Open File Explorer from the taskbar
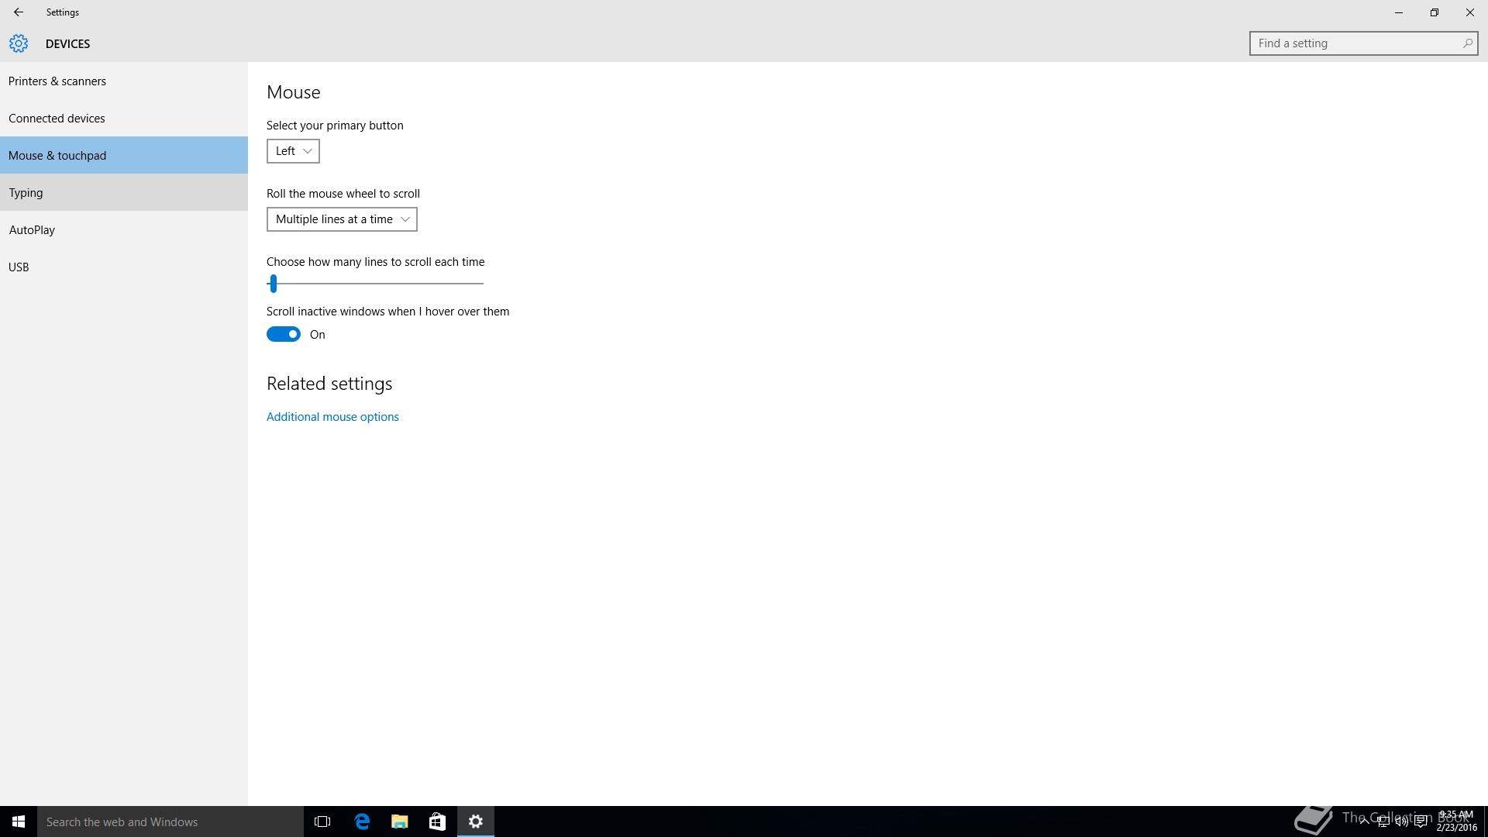Screen dimensions: 1488x837 pyautogui.click(x=400, y=821)
